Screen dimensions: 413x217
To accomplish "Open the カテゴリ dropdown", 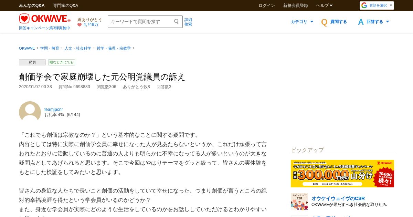I will (x=302, y=22).
